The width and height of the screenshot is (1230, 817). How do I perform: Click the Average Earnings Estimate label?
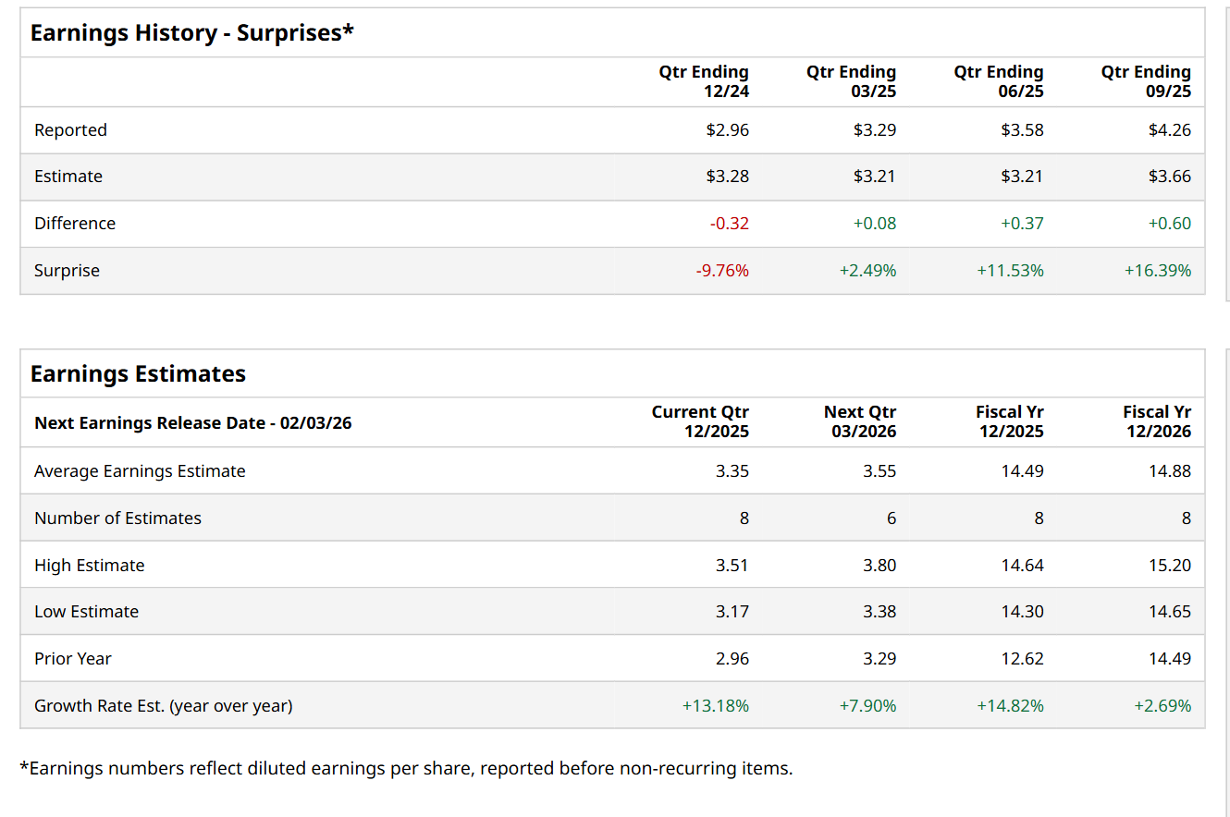coord(140,471)
